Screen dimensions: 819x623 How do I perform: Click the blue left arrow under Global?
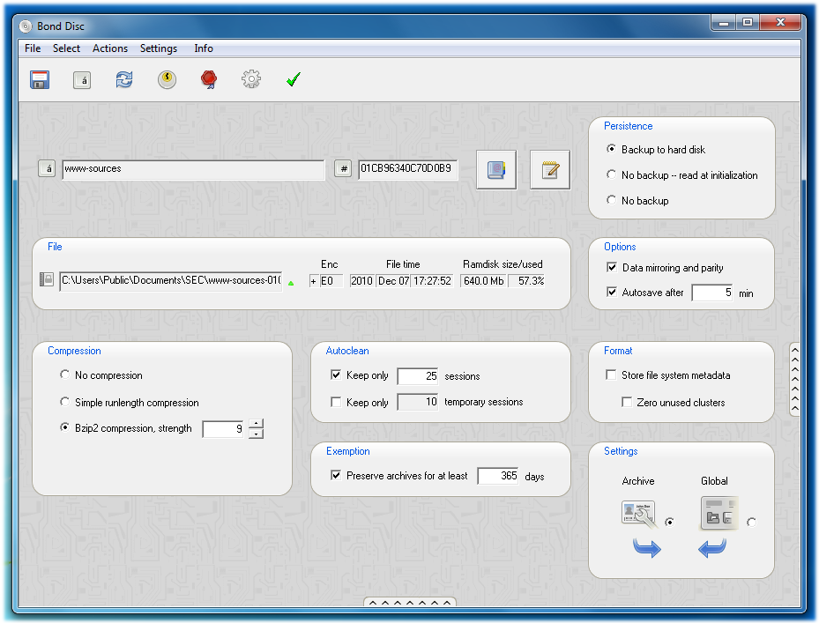711,548
